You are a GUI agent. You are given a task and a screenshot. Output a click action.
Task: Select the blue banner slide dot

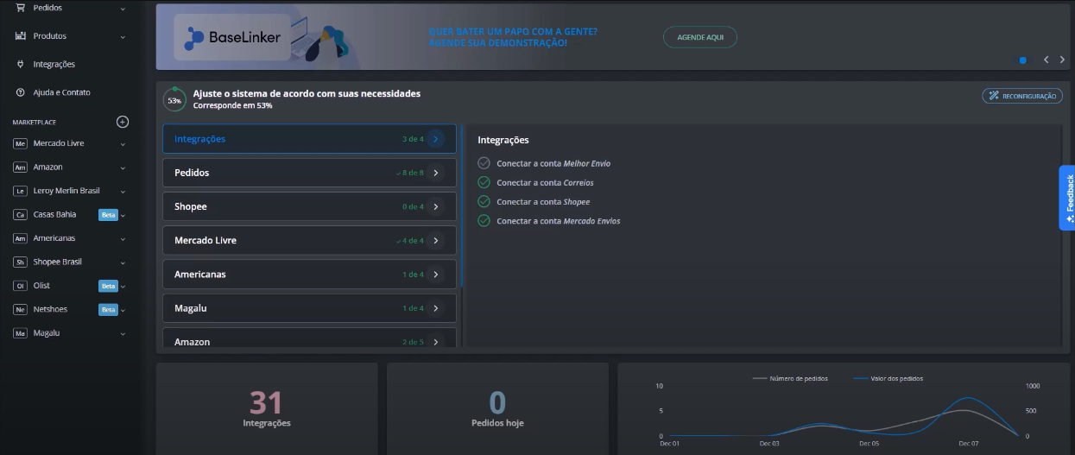click(x=1023, y=60)
